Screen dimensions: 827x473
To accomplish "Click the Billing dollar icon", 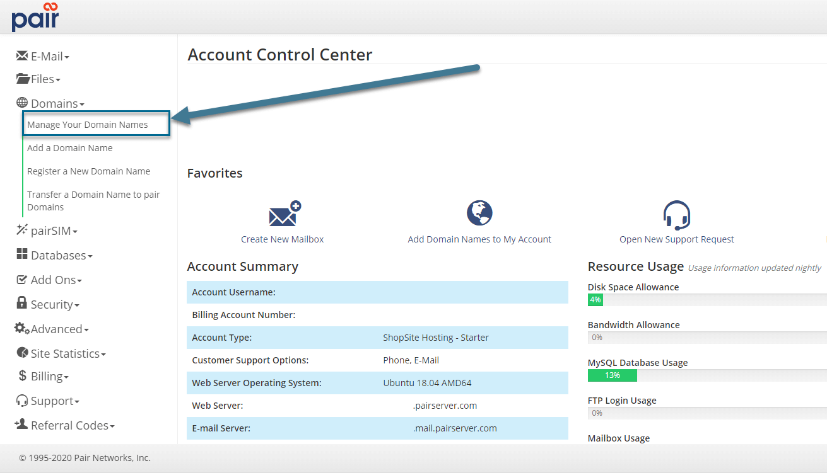I will tap(22, 377).
